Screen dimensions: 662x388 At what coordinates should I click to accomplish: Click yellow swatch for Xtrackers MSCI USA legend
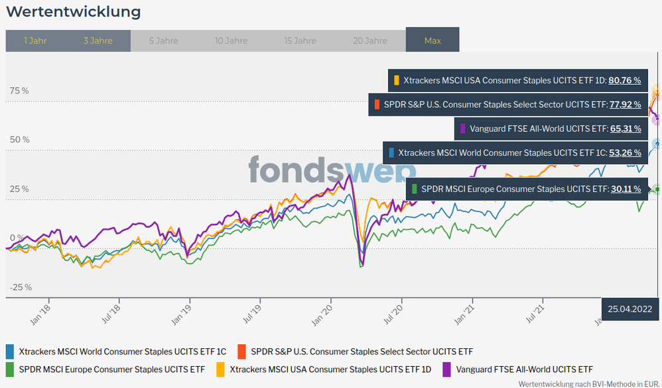tap(220, 369)
